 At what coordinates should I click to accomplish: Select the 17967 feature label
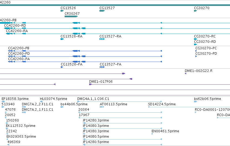point(84,115)
